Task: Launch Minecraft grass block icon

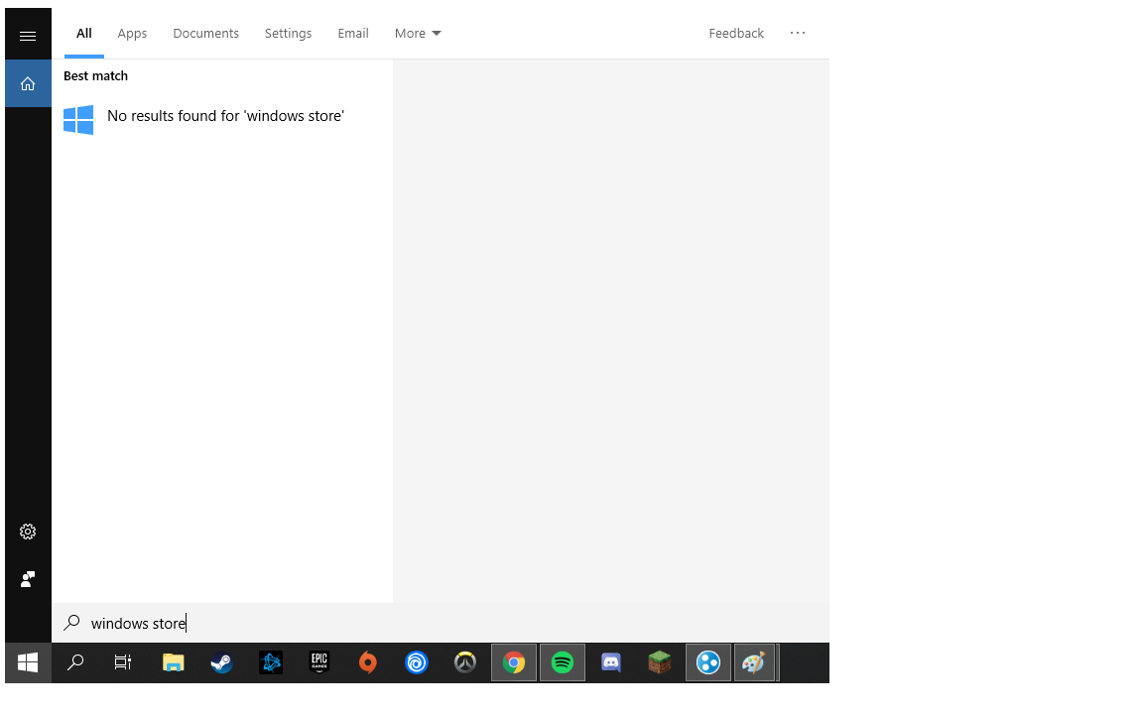Action: (x=660, y=663)
